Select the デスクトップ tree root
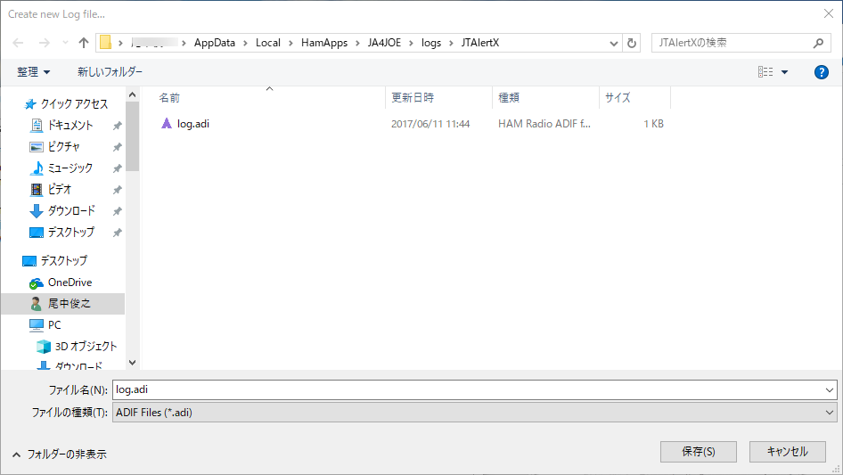The height and width of the screenshot is (475, 843). [63, 261]
